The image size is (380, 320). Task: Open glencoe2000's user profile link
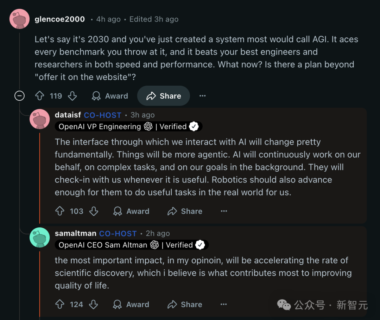pyautogui.click(x=59, y=19)
